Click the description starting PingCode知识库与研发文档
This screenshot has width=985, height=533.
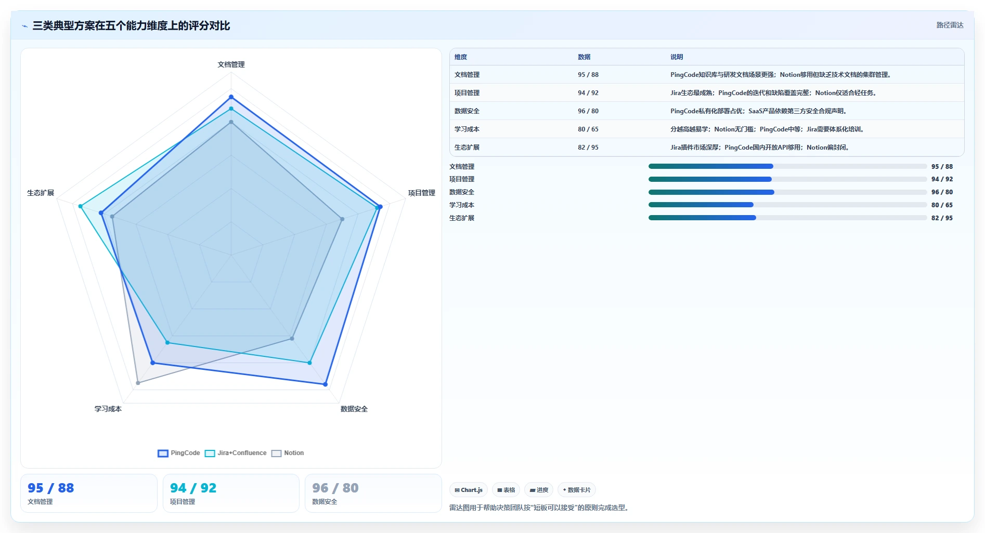click(x=782, y=75)
